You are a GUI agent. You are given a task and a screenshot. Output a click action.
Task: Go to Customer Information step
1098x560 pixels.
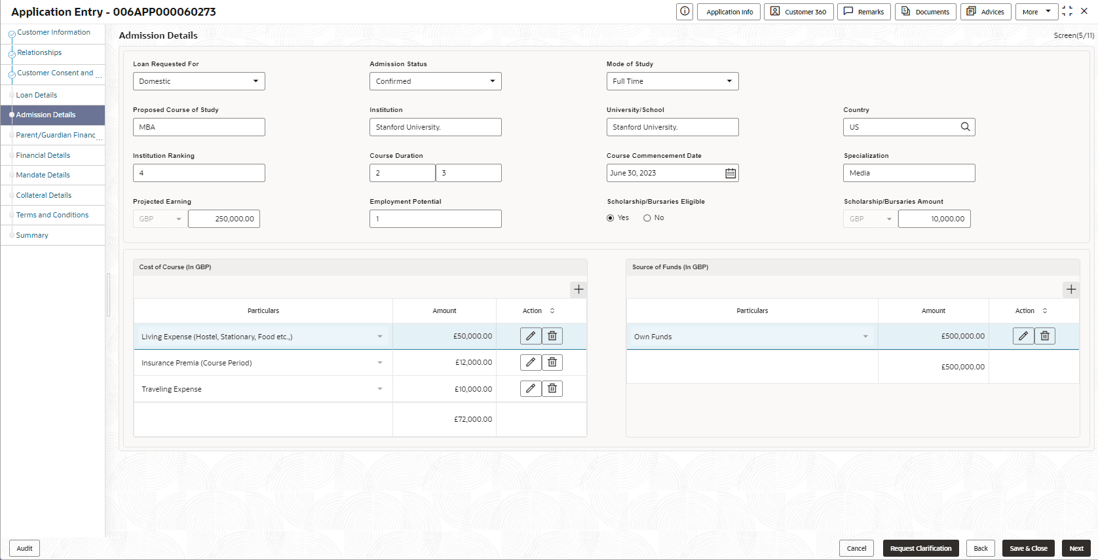point(54,33)
